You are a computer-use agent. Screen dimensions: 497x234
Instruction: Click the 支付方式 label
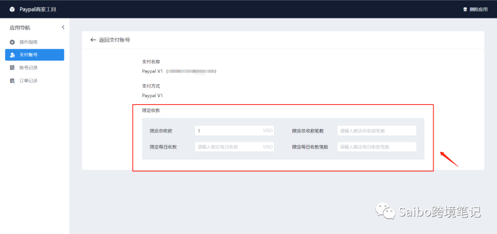click(151, 86)
